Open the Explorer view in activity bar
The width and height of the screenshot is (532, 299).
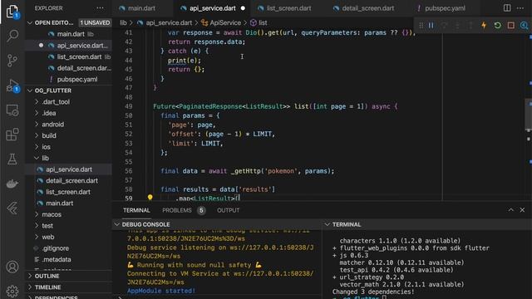pyautogui.click(x=12, y=11)
